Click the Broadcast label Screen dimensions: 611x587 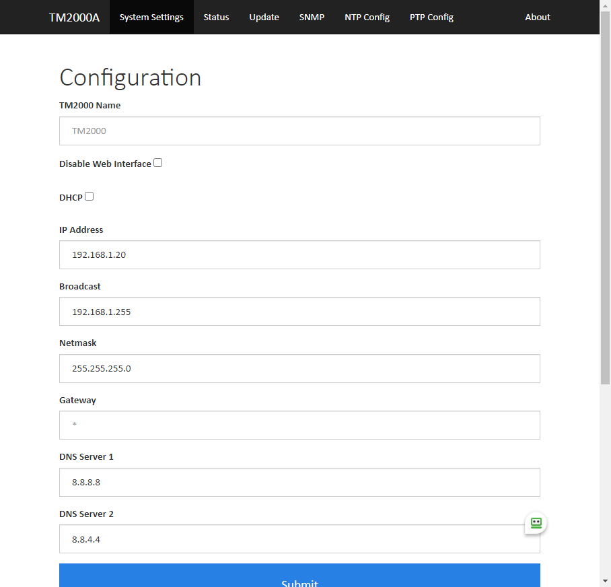pos(80,287)
